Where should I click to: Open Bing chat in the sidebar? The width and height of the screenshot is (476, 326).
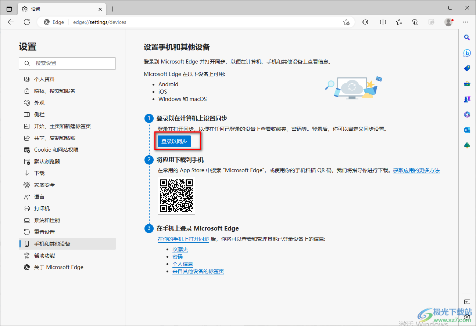coord(467,53)
